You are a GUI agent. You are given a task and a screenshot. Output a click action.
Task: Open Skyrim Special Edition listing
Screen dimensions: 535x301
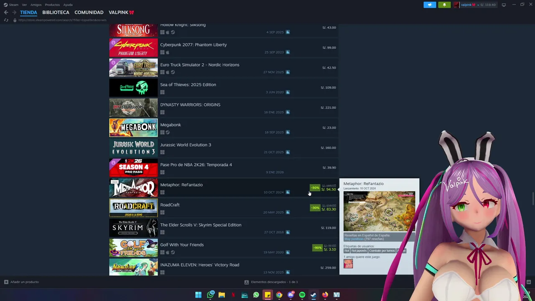[224, 228]
